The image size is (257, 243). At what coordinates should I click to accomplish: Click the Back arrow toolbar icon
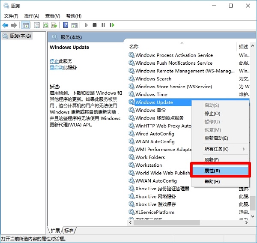pyautogui.click(x=5, y=25)
